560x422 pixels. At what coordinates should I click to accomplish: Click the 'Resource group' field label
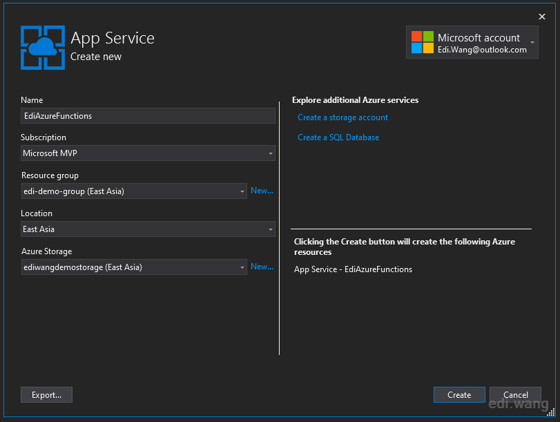(x=50, y=175)
